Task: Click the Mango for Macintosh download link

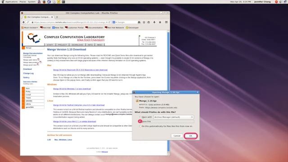Action: pyautogui.click(x=80, y=70)
